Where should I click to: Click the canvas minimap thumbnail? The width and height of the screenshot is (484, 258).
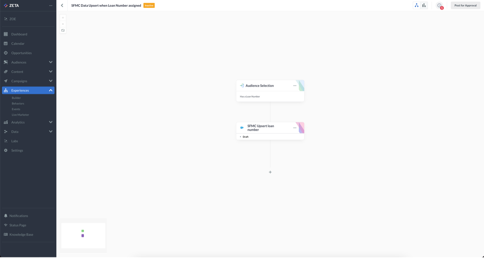83,235
